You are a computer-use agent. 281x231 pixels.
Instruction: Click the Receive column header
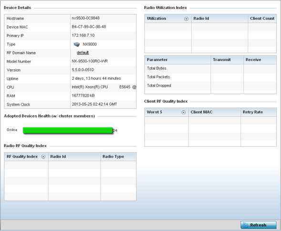(x=260, y=60)
